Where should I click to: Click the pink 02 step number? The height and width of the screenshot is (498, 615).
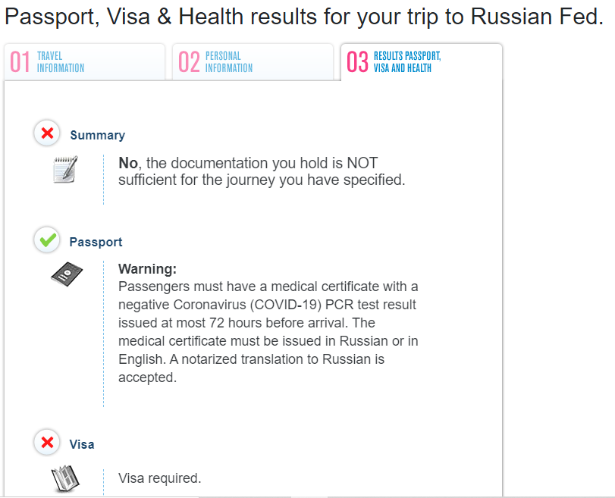(189, 62)
